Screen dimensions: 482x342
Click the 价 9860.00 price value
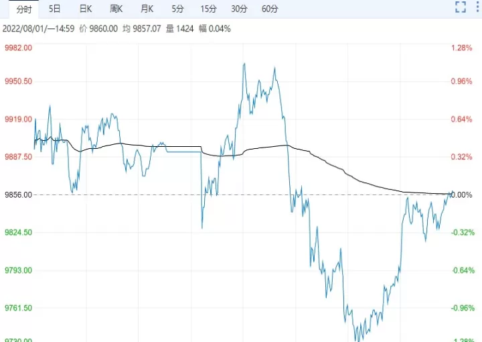coord(98,29)
